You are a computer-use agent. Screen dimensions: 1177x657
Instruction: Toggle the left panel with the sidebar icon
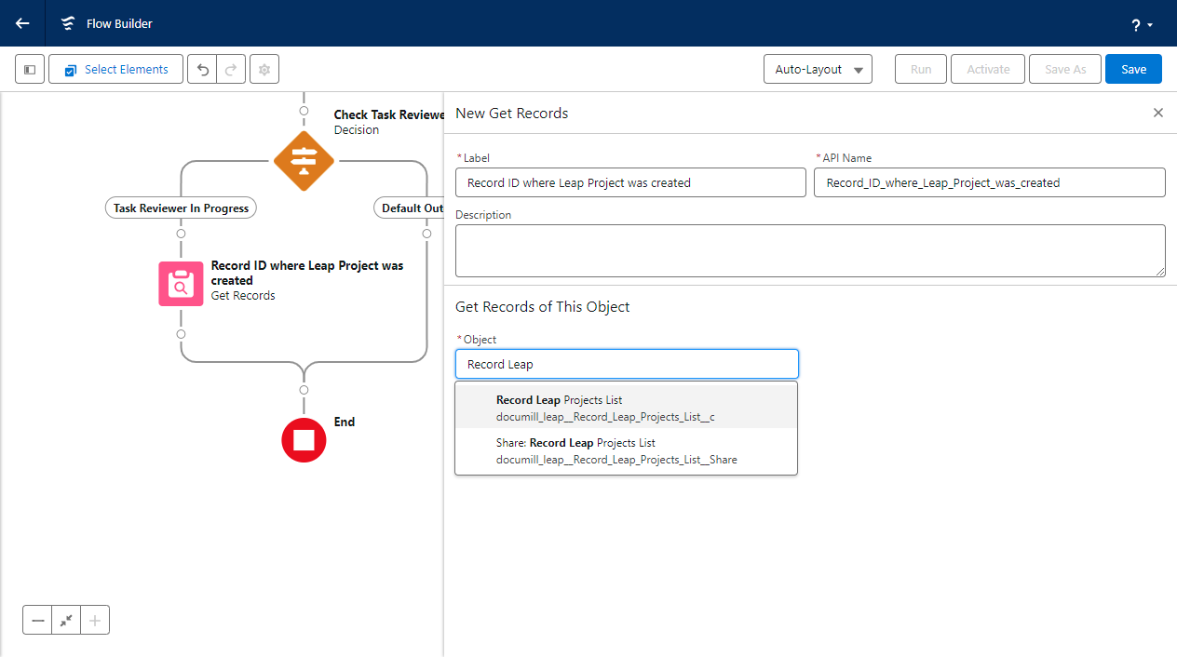pyautogui.click(x=29, y=69)
